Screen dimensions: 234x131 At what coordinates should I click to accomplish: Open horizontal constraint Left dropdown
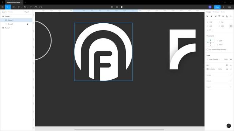(221, 41)
